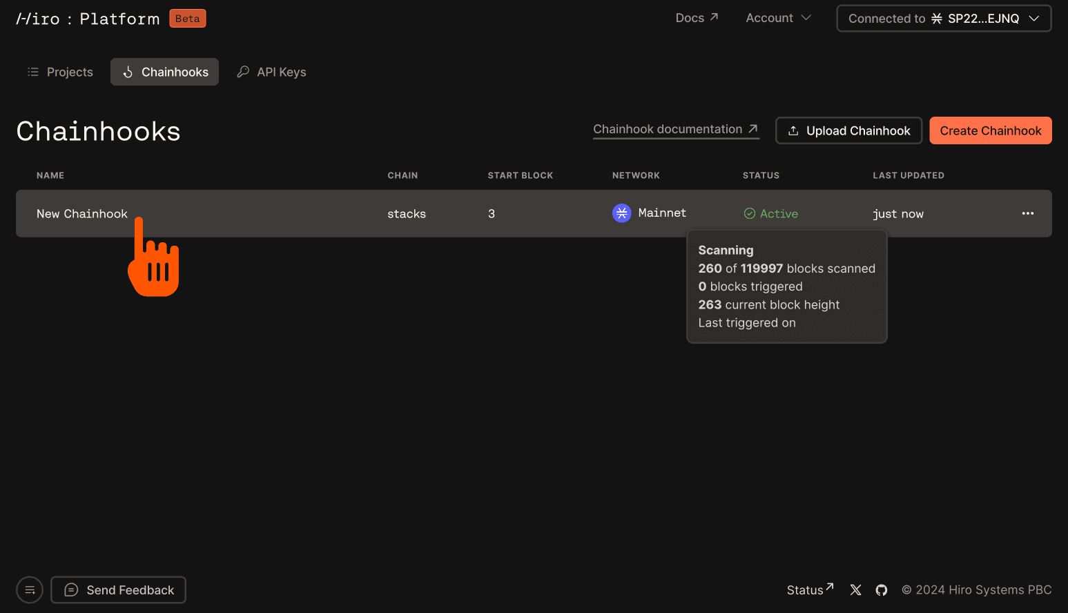The width and height of the screenshot is (1068, 613).
Task: Click the Docs external arrow icon
Action: pos(714,17)
